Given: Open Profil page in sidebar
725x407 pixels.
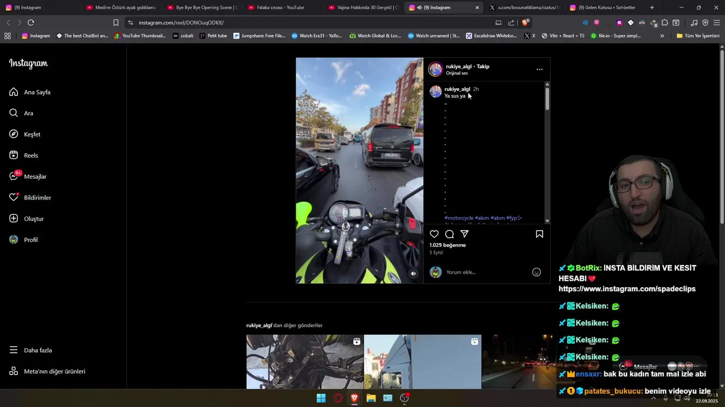Looking at the screenshot, I should (x=24, y=240).
